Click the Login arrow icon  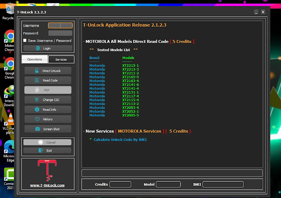pyautogui.click(x=38, y=48)
